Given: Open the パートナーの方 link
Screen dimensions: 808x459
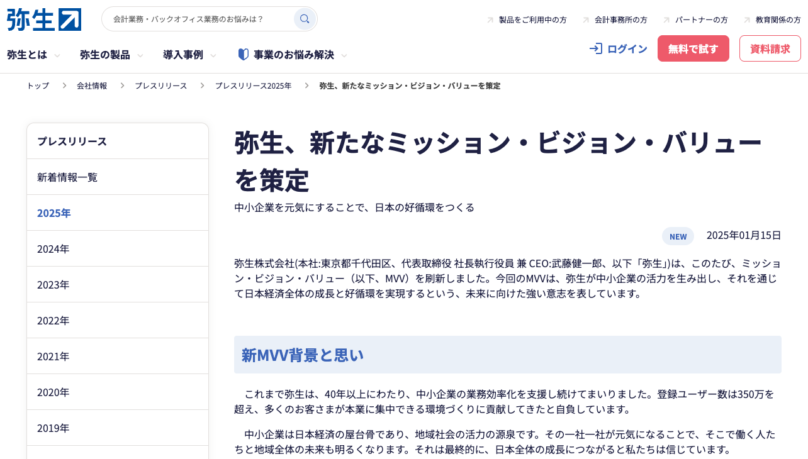Looking at the screenshot, I should 701,20.
